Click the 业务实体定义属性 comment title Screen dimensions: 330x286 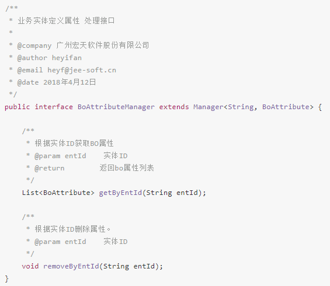(x=48, y=20)
